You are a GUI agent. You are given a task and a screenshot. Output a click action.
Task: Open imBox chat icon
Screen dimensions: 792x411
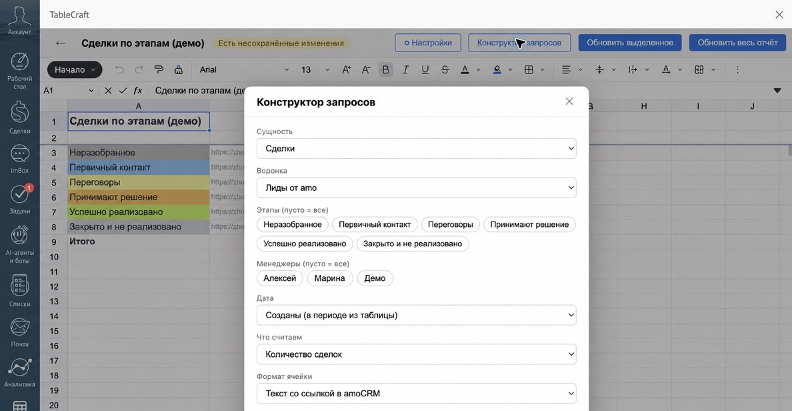(19, 159)
